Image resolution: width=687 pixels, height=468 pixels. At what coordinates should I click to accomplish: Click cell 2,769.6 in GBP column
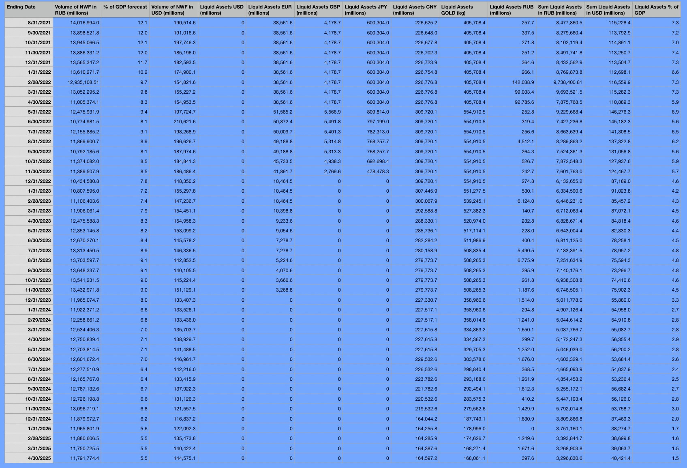pos(319,171)
